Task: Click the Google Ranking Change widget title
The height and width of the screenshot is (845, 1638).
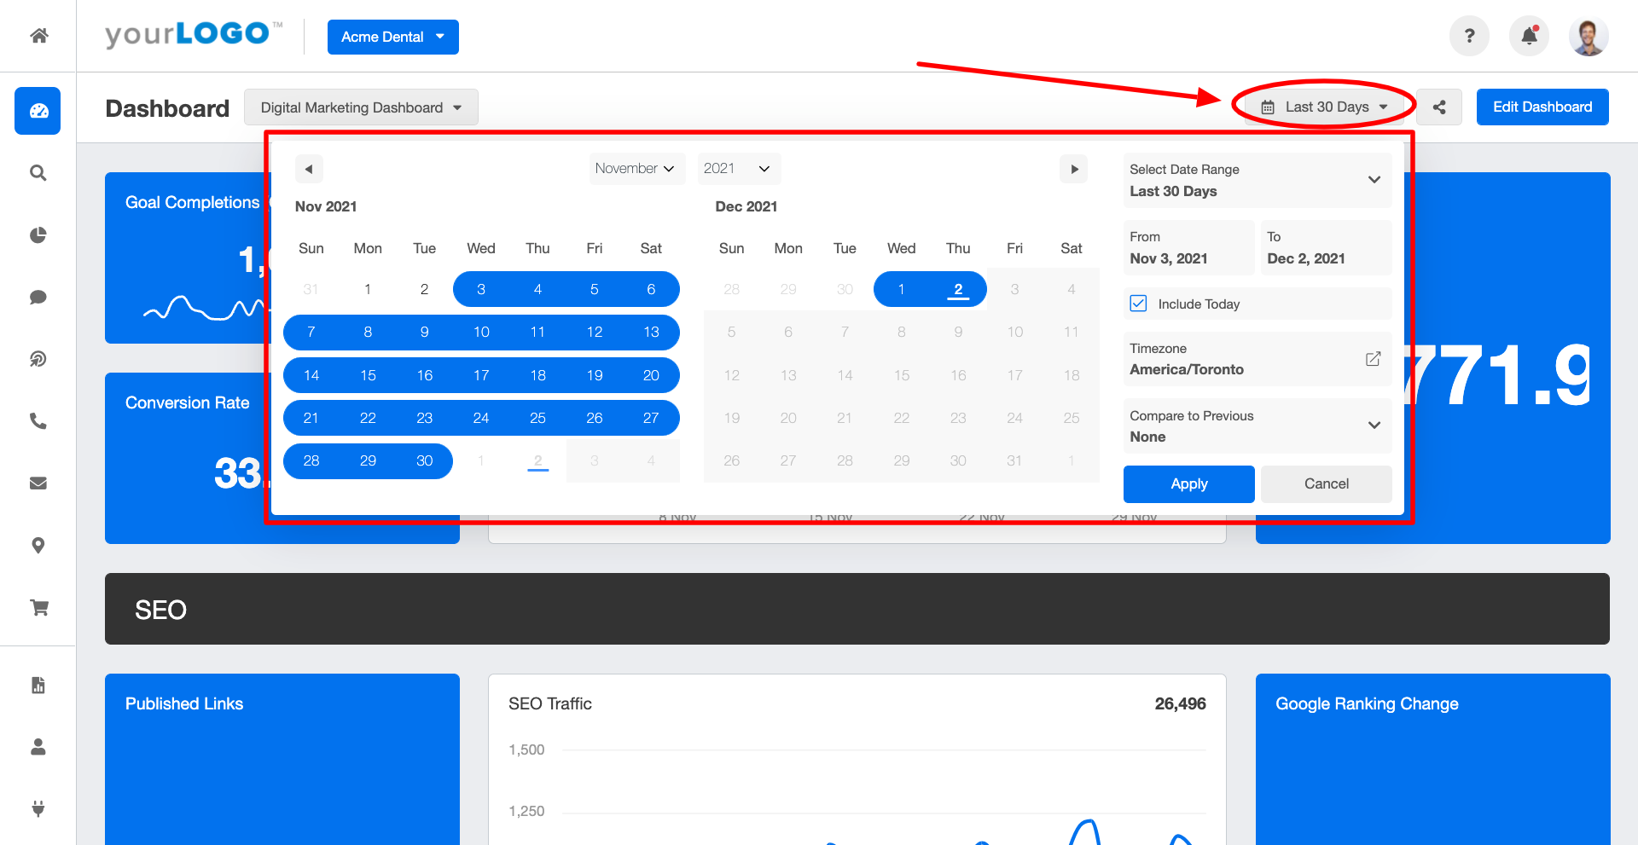Action: (1367, 703)
